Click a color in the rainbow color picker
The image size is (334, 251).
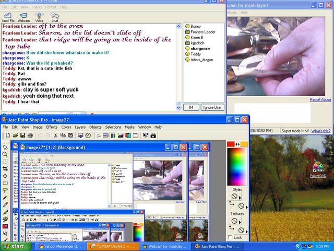coord(237,166)
